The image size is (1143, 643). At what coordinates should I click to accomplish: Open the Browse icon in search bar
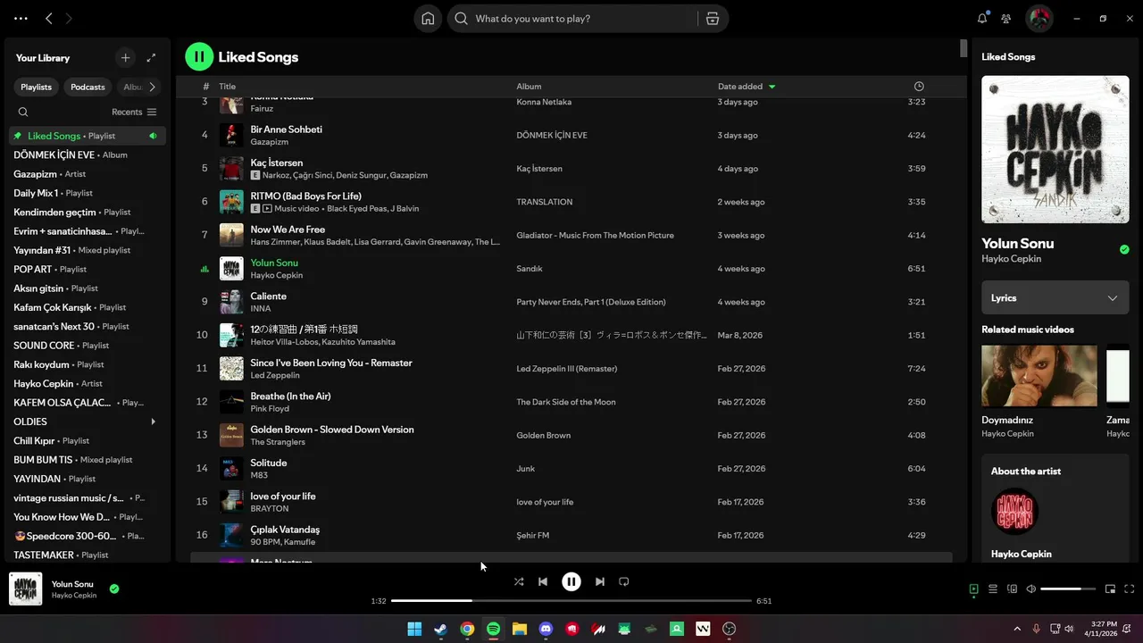(712, 19)
